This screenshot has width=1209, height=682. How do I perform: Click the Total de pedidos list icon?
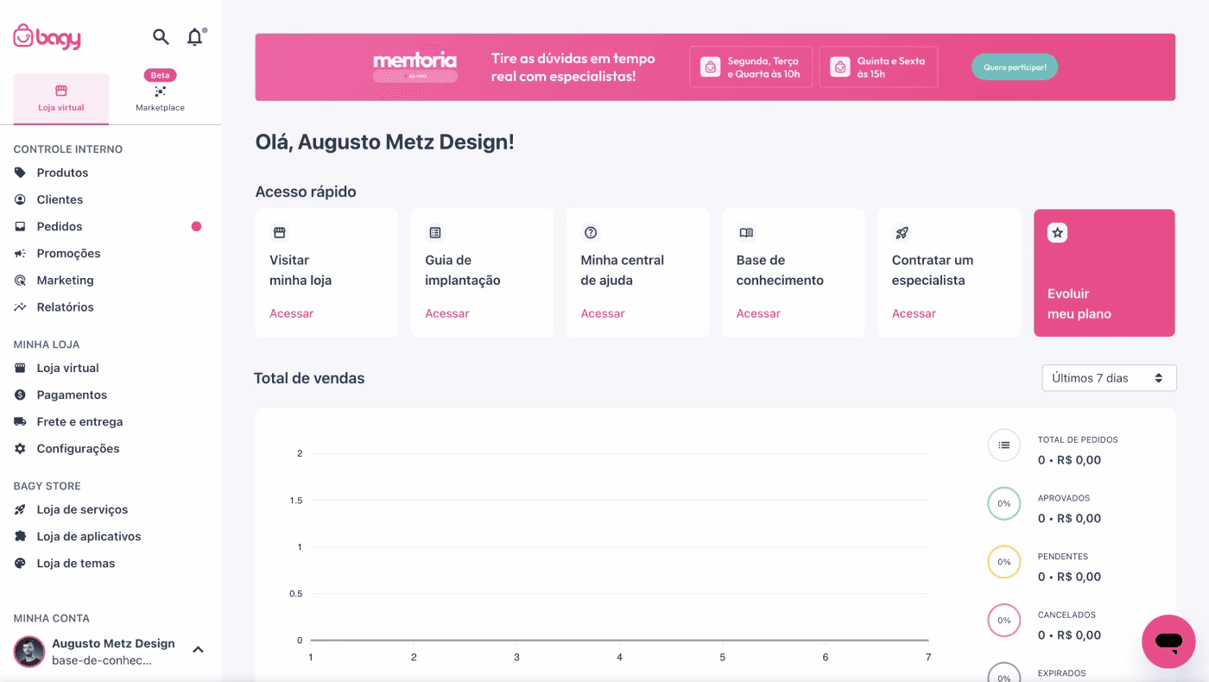point(1003,445)
